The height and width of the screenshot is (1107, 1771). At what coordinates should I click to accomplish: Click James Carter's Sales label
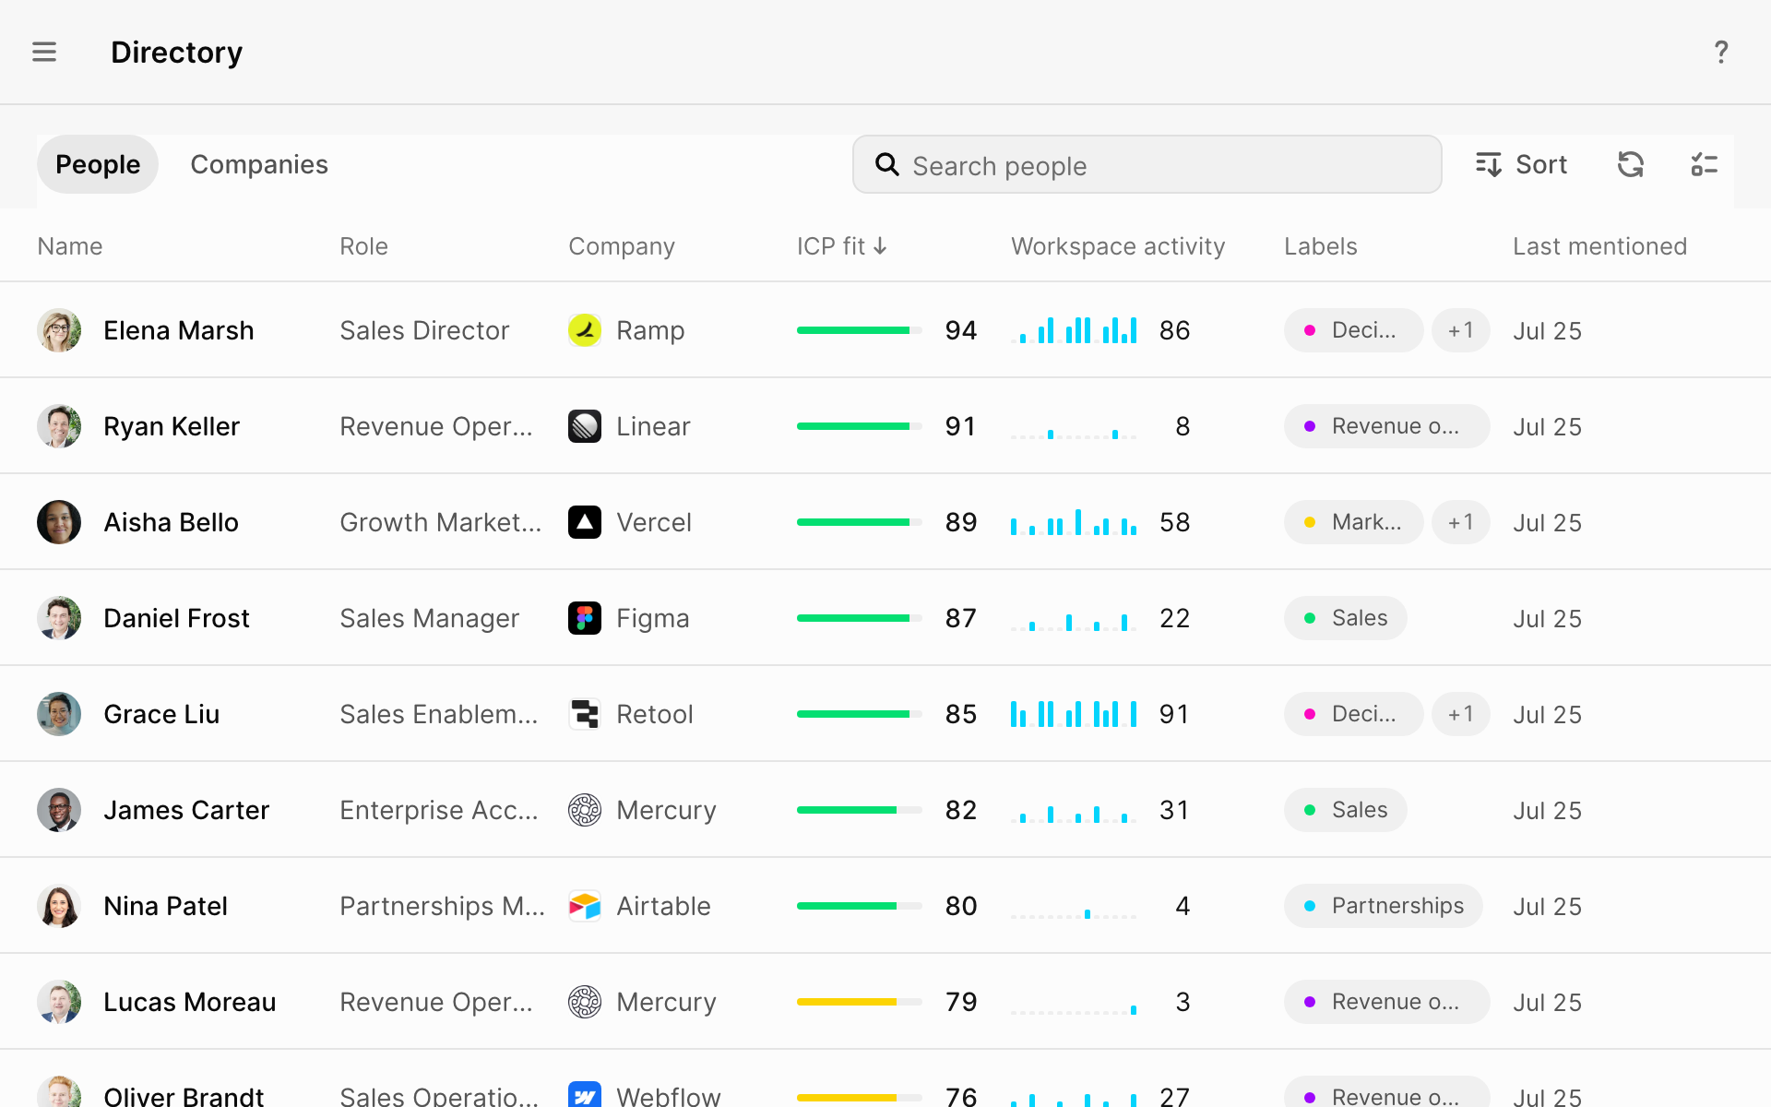point(1346,810)
